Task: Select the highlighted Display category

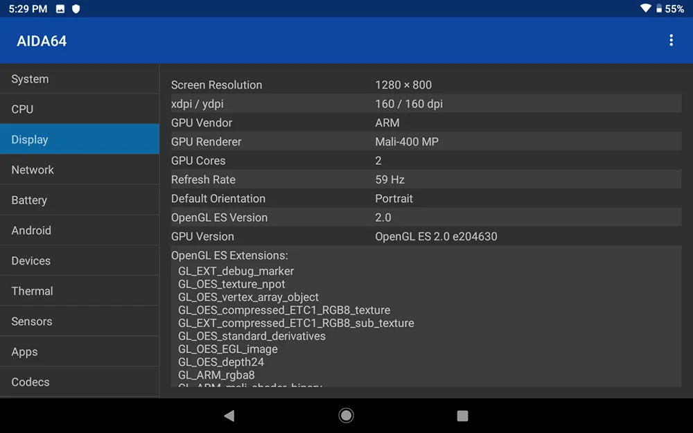Action: point(80,139)
